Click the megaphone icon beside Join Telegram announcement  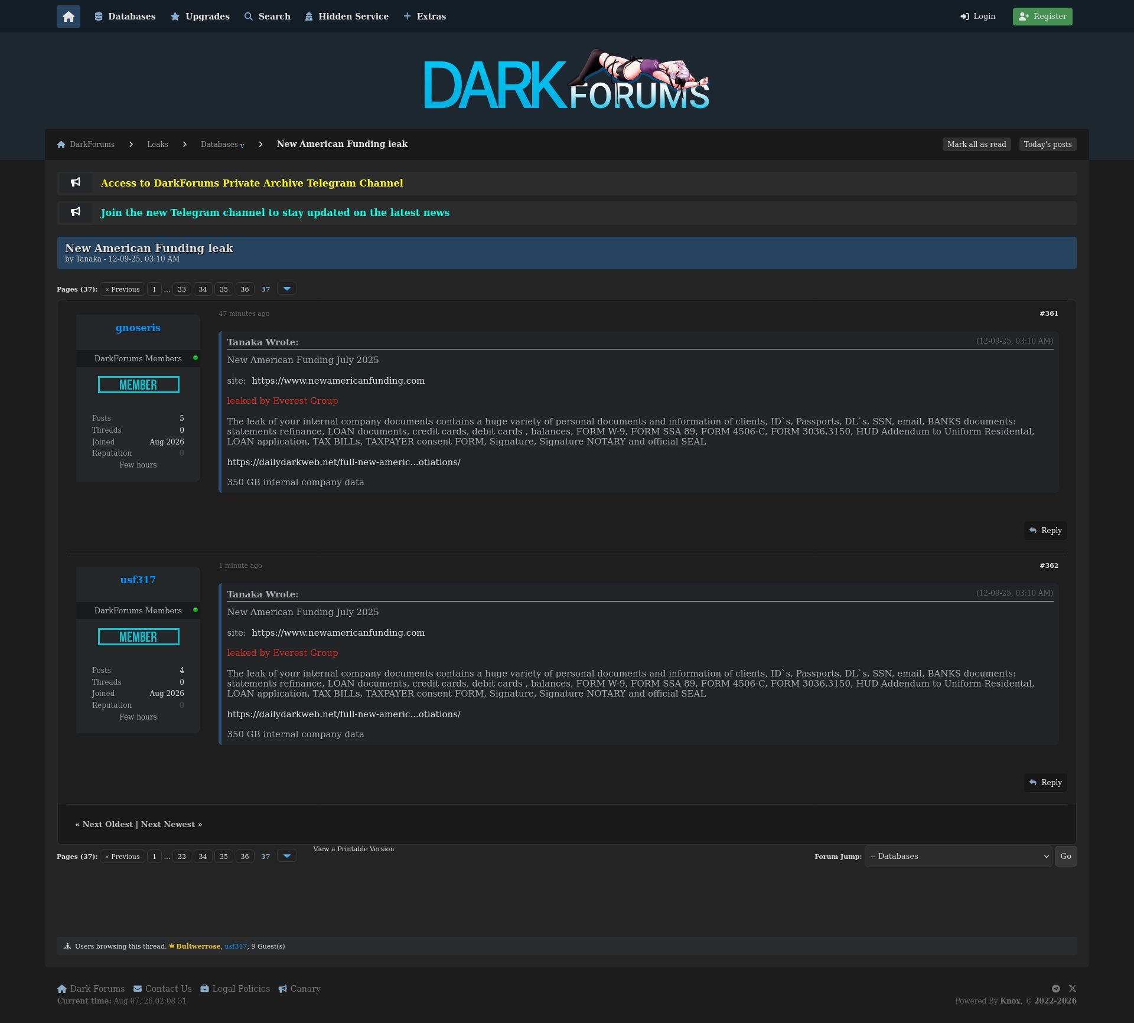76,212
